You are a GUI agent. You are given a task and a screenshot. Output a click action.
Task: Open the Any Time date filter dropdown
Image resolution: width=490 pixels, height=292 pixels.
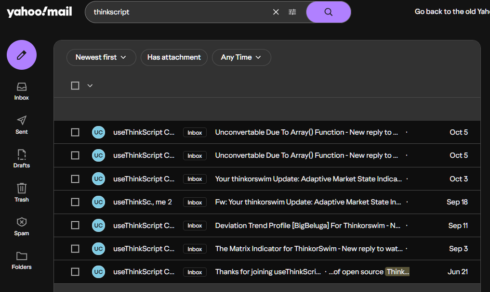click(x=241, y=57)
